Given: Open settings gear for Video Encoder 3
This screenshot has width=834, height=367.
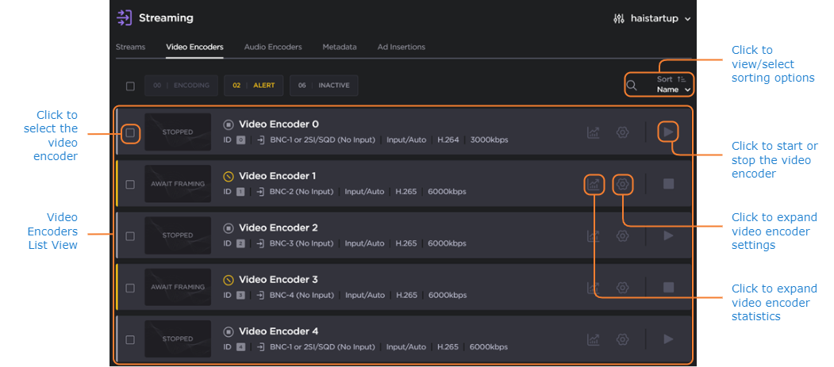Looking at the screenshot, I should pos(623,288).
